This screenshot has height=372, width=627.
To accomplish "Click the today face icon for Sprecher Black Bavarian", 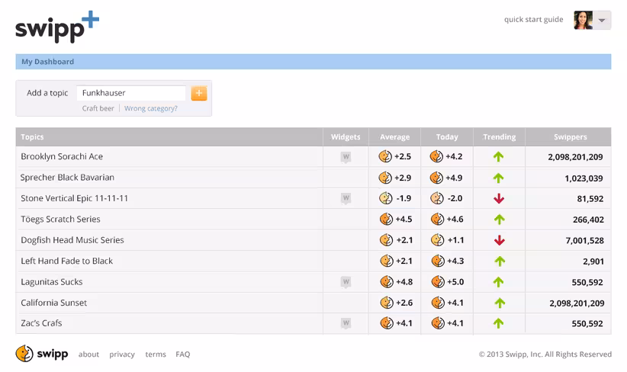I will pyautogui.click(x=436, y=178).
